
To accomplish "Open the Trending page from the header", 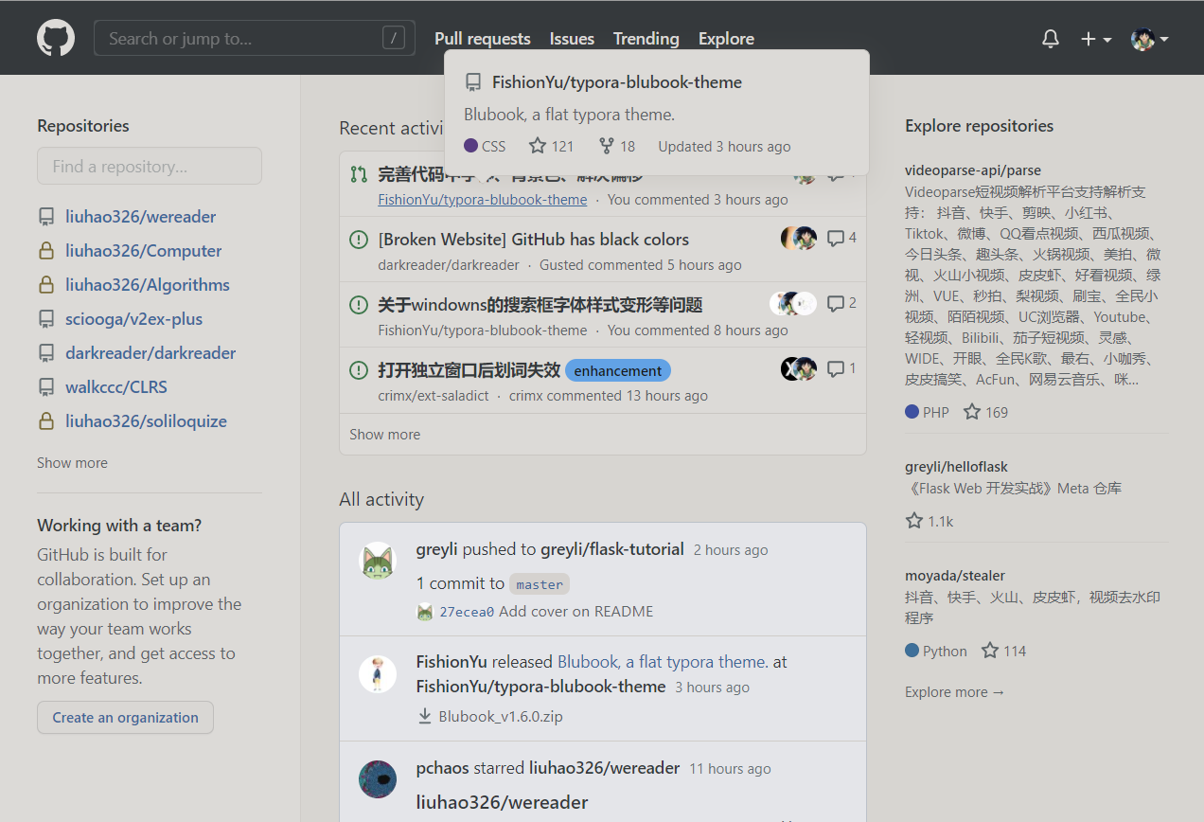I will tap(646, 39).
